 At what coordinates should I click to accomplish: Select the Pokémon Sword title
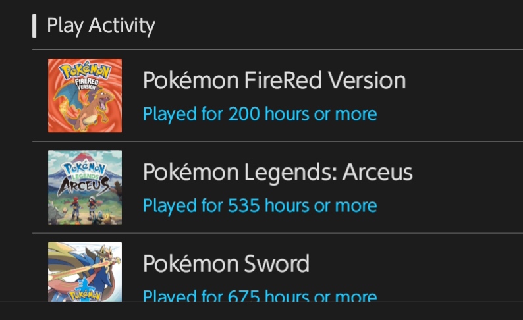226,263
